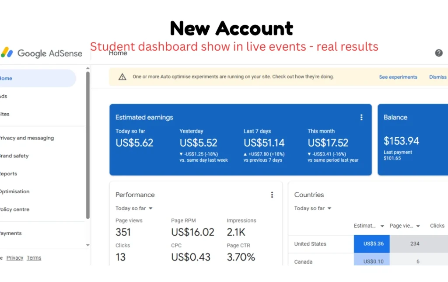Click Impressions value 2.1K

click(236, 232)
